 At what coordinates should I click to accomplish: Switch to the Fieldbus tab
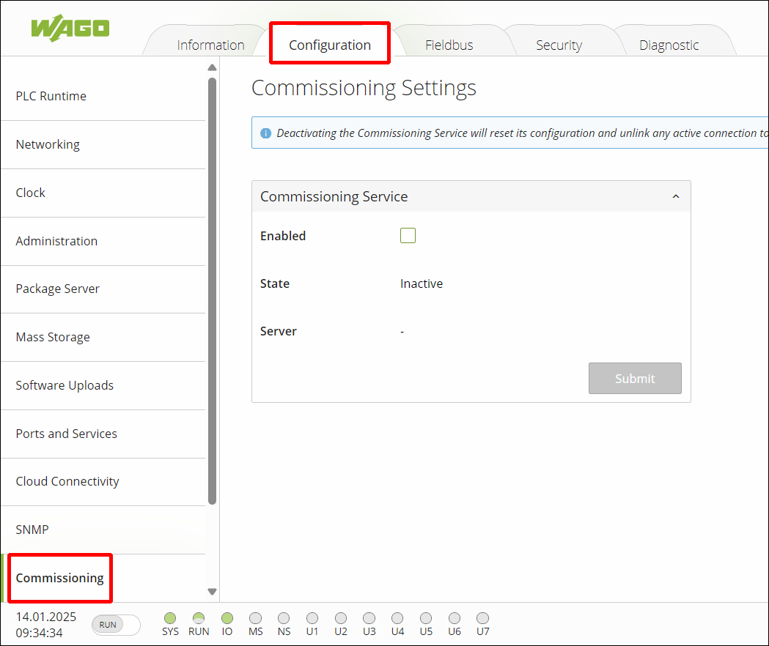449,44
